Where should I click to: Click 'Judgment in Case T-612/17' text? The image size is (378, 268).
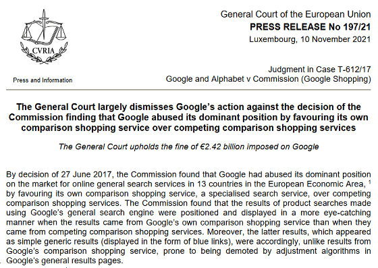pos(319,70)
